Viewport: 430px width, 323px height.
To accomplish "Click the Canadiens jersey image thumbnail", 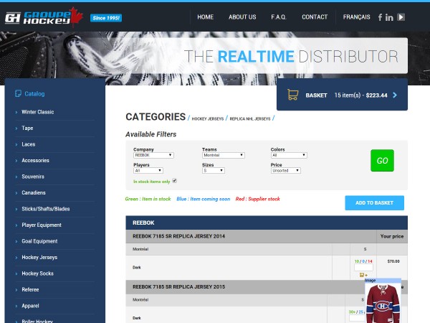I will tap(383, 303).
